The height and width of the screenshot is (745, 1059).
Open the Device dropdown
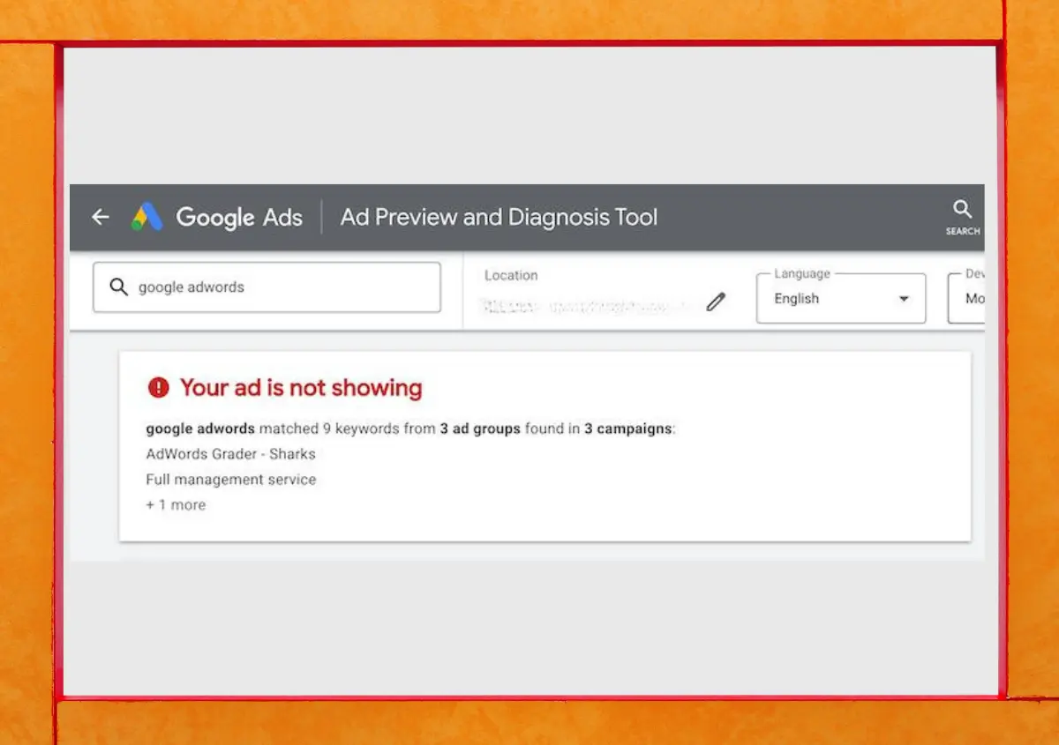click(x=966, y=298)
